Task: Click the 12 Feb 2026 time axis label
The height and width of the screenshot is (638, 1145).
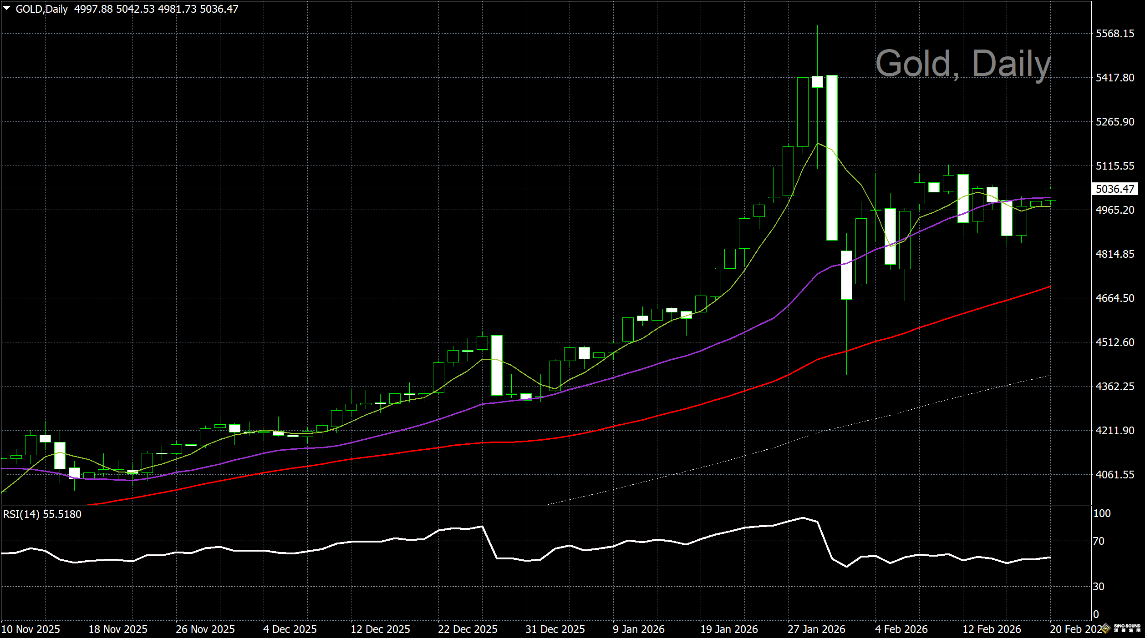Action: tap(992, 629)
